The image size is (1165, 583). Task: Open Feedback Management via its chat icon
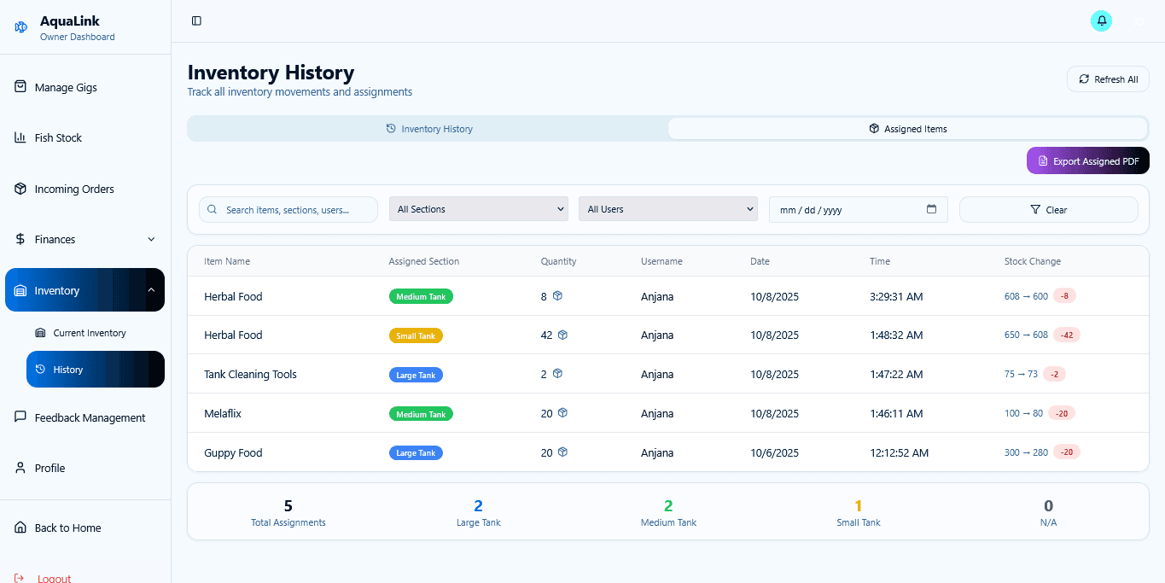coord(19,417)
